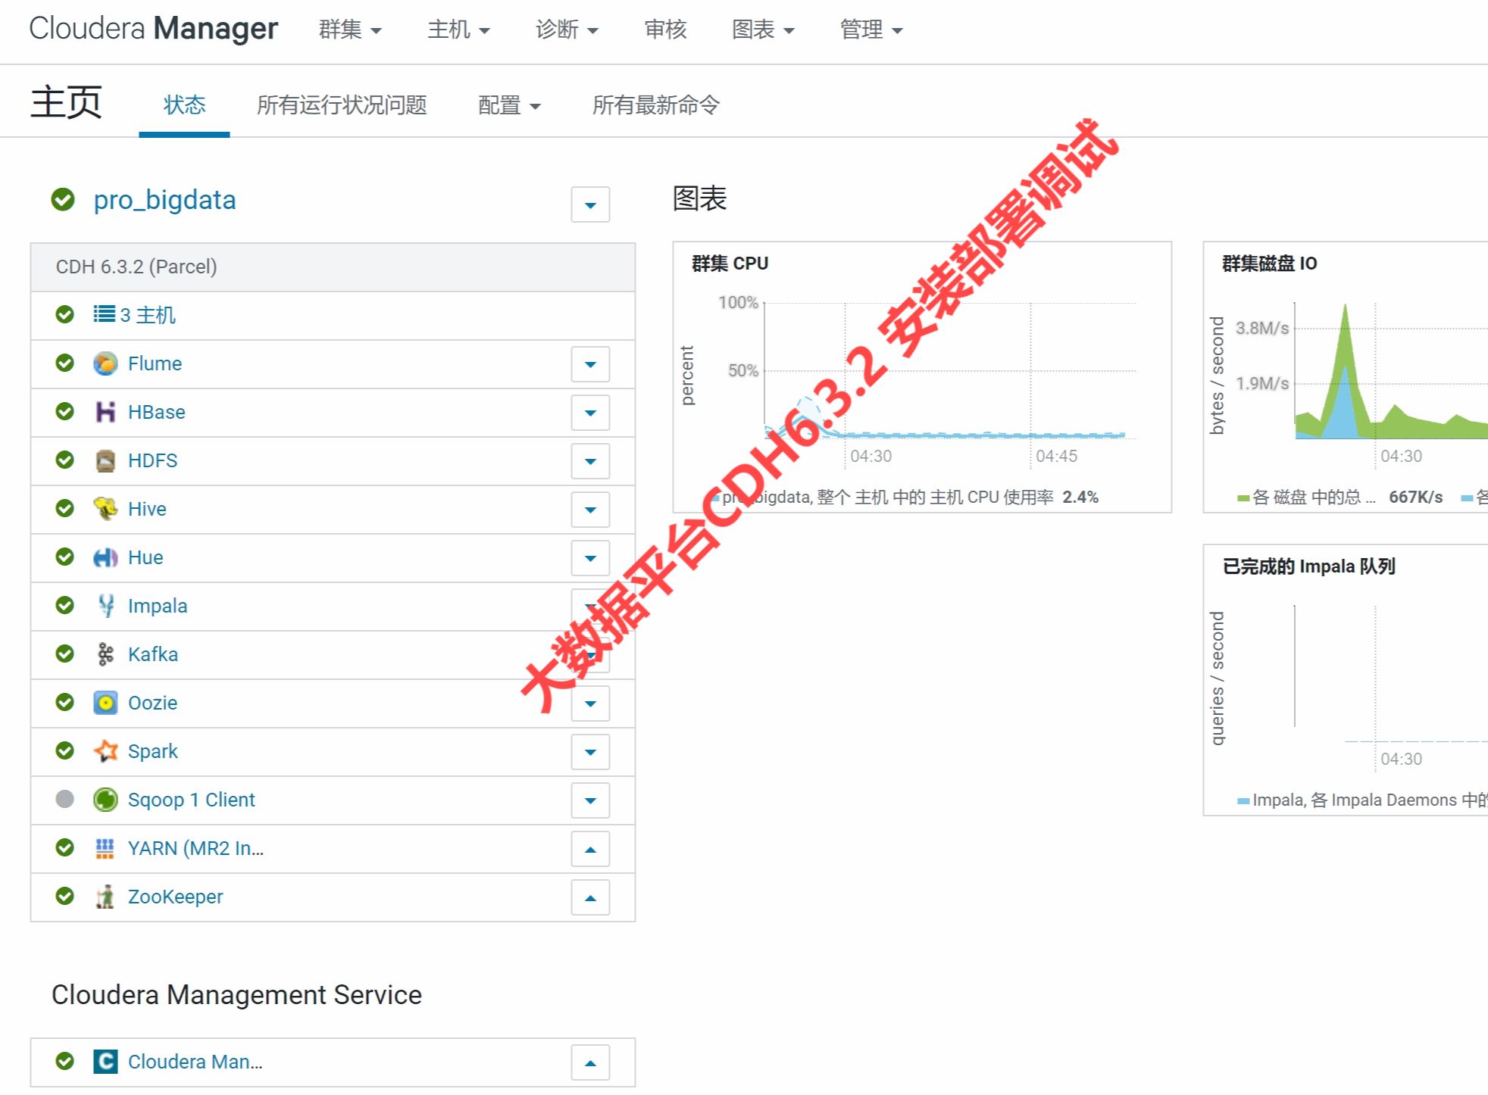The height and width of the screenshot is (1095, 1488).
Task: Click the green health icon for HDFS
Action: click(65, 460)
